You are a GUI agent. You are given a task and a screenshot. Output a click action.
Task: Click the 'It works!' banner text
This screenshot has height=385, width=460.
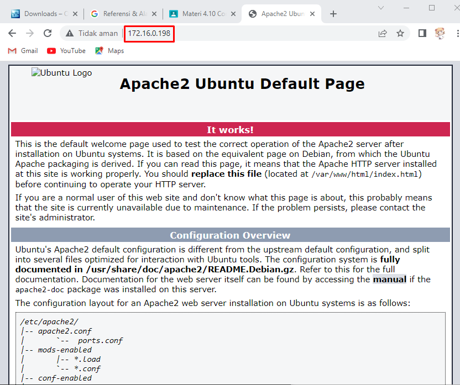click(231, 130)
